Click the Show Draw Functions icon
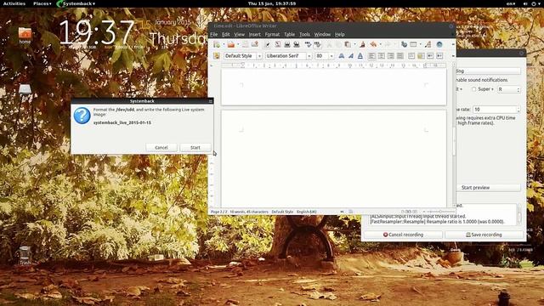Screen dimensions: 544x306 [x=428, y=44]
